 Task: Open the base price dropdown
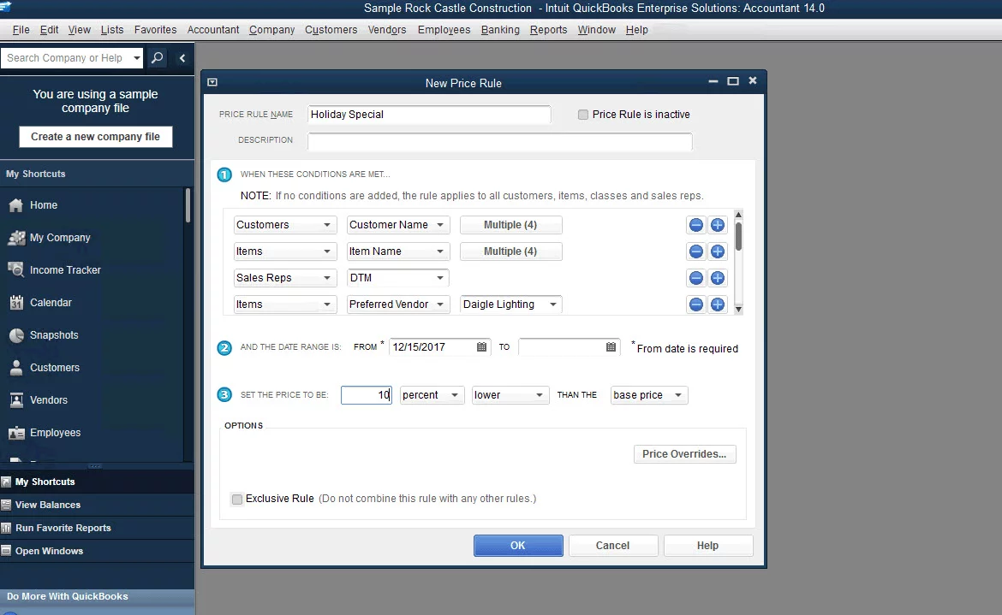click(648, 394)
